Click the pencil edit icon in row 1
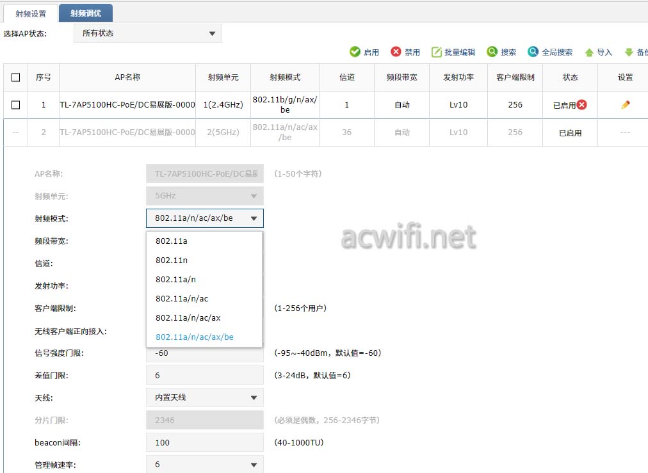Image resolution: width=648 pixels, height=473 pixels. (626, 105)
